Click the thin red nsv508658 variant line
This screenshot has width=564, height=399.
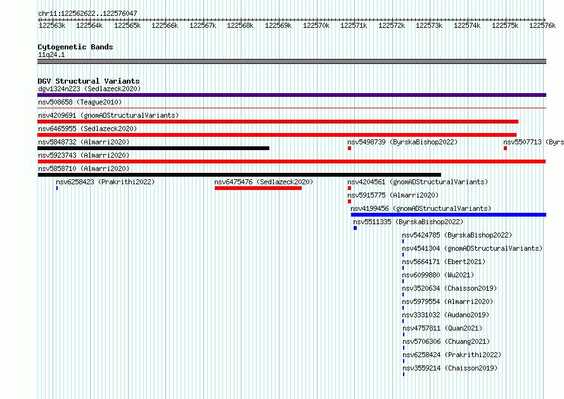292,108
